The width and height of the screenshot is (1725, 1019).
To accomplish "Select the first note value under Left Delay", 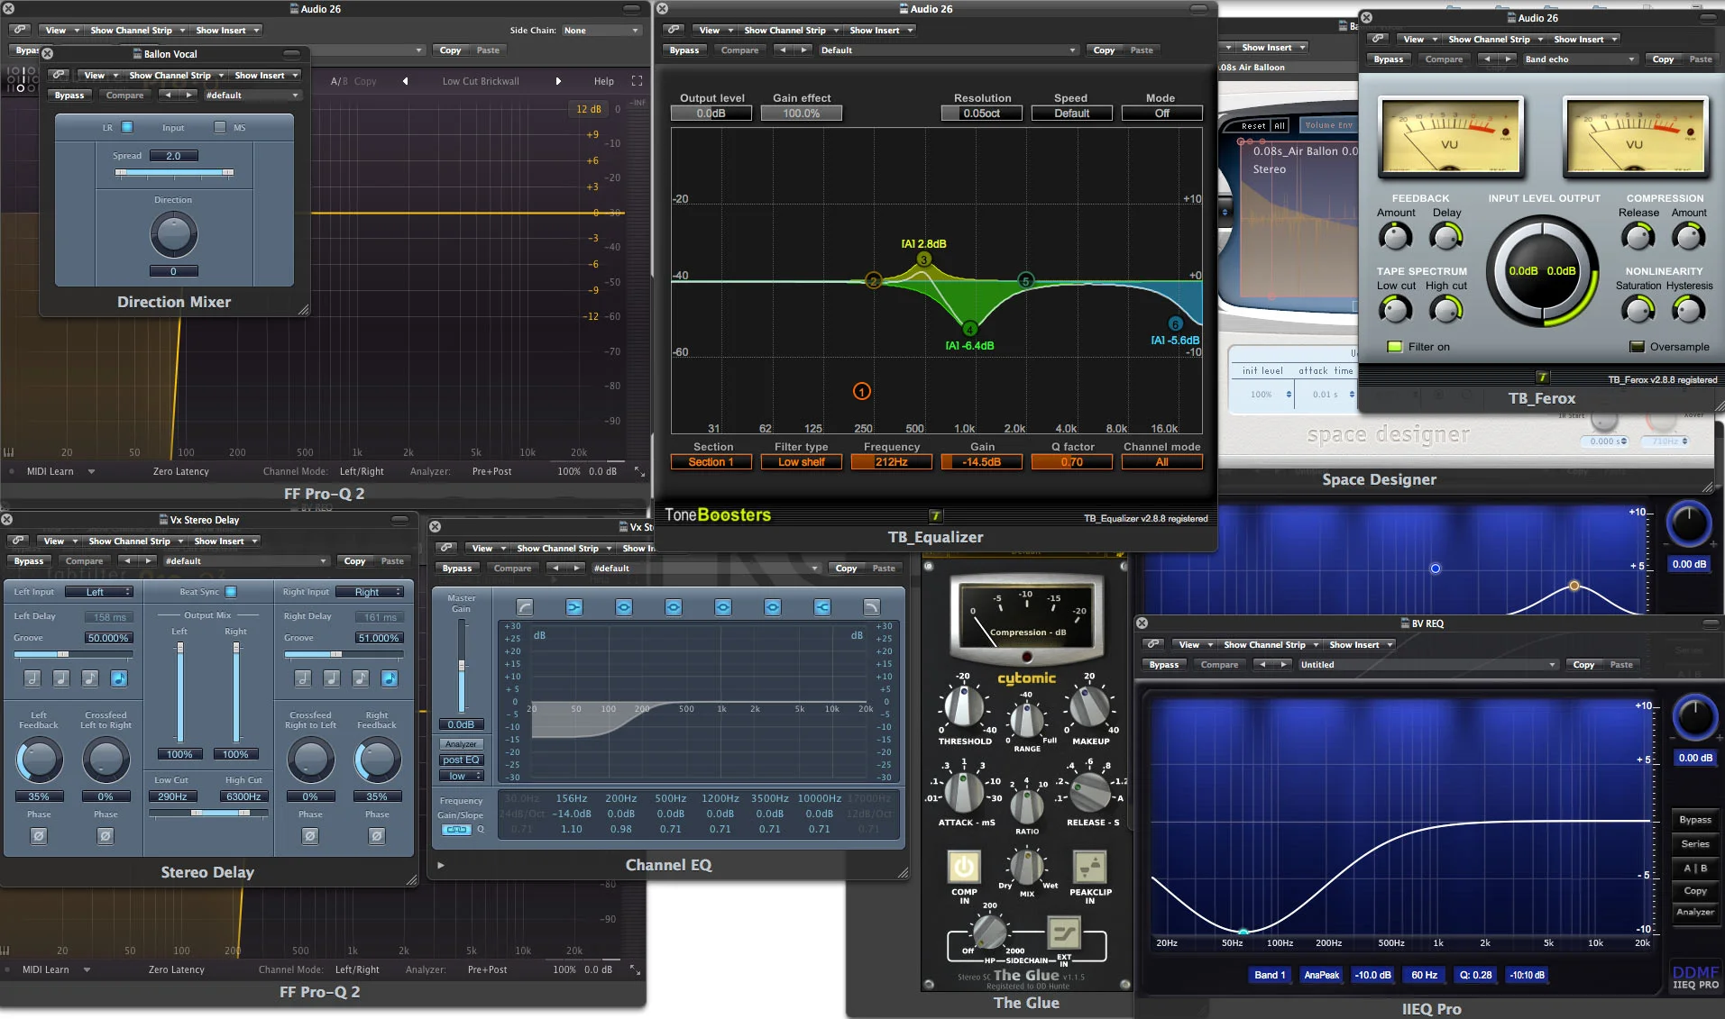I will pos(32,678).
